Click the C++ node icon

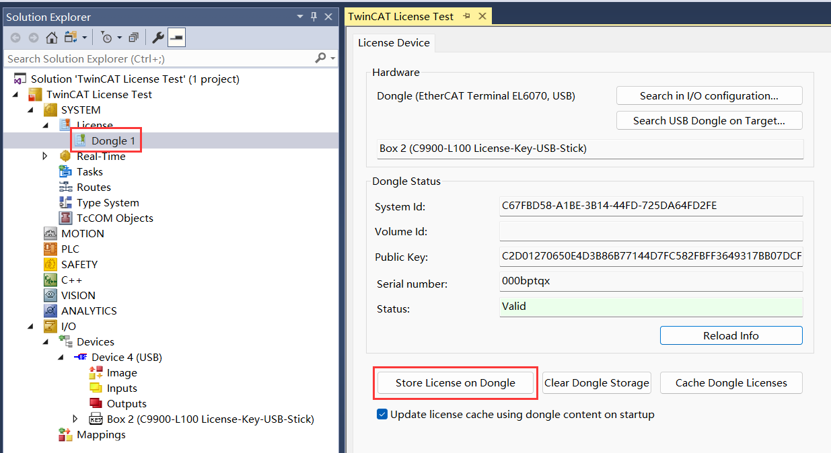50,280
